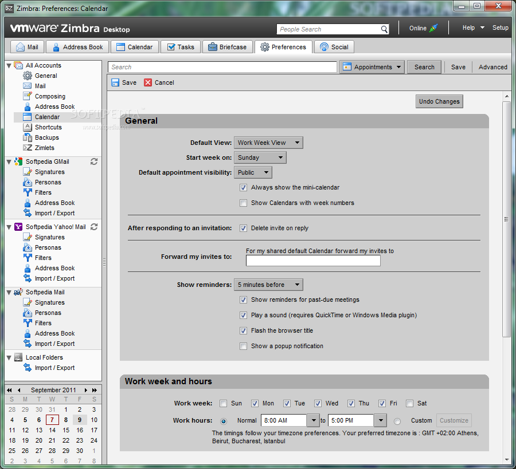Collapse the All Accounts tree

pos(9,65)
